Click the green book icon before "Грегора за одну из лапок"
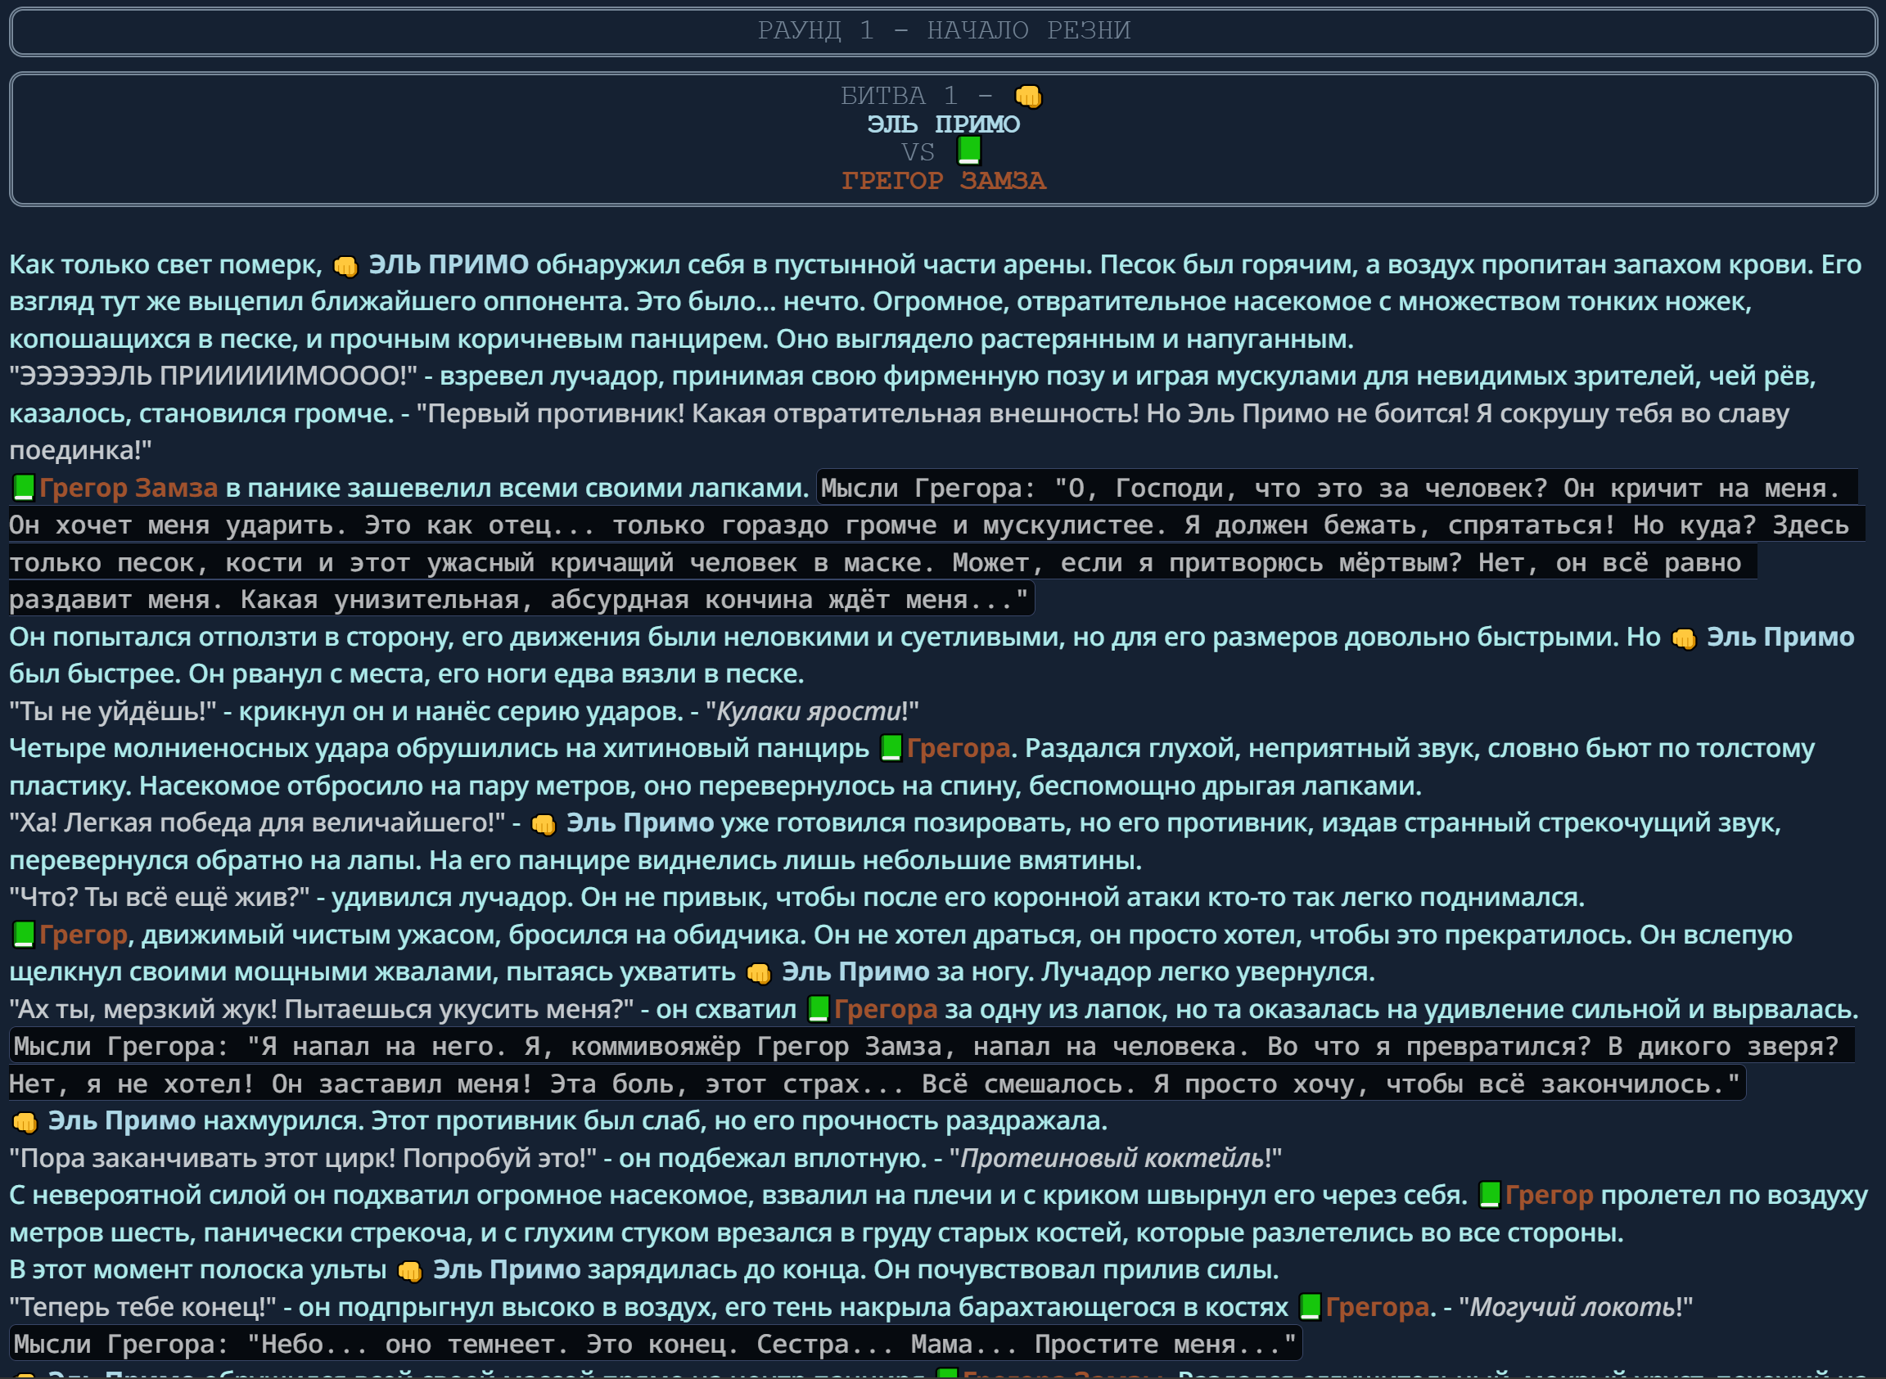The height and width of the screenshot is (1379, 1886). (819, 1009)
